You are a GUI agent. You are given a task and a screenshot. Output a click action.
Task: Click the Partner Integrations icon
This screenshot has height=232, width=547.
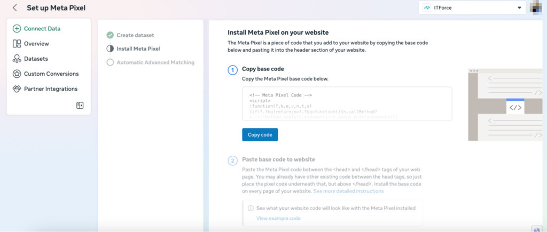click(17, 89)
